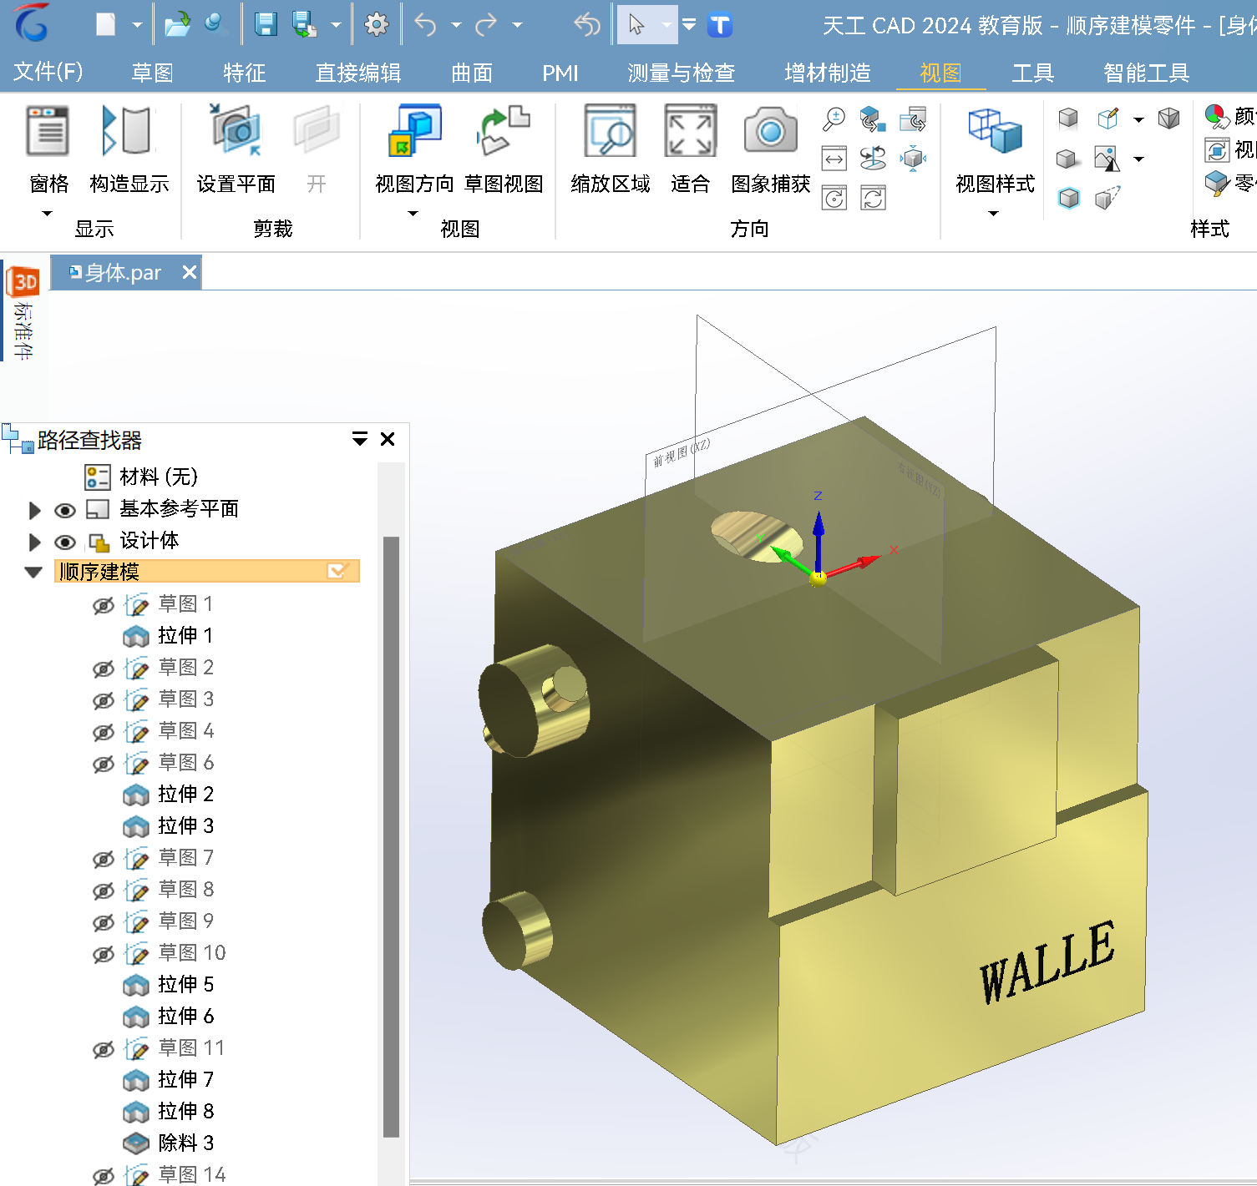Click the coordinate triad origin ball
This screenshot has width=1257, height=1186.
click(819, 578)
